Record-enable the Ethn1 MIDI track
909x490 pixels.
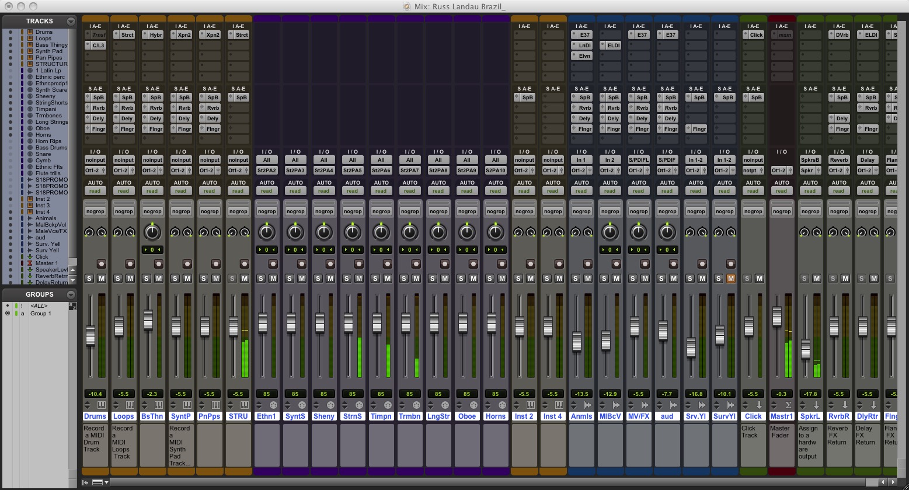[273, 264]
